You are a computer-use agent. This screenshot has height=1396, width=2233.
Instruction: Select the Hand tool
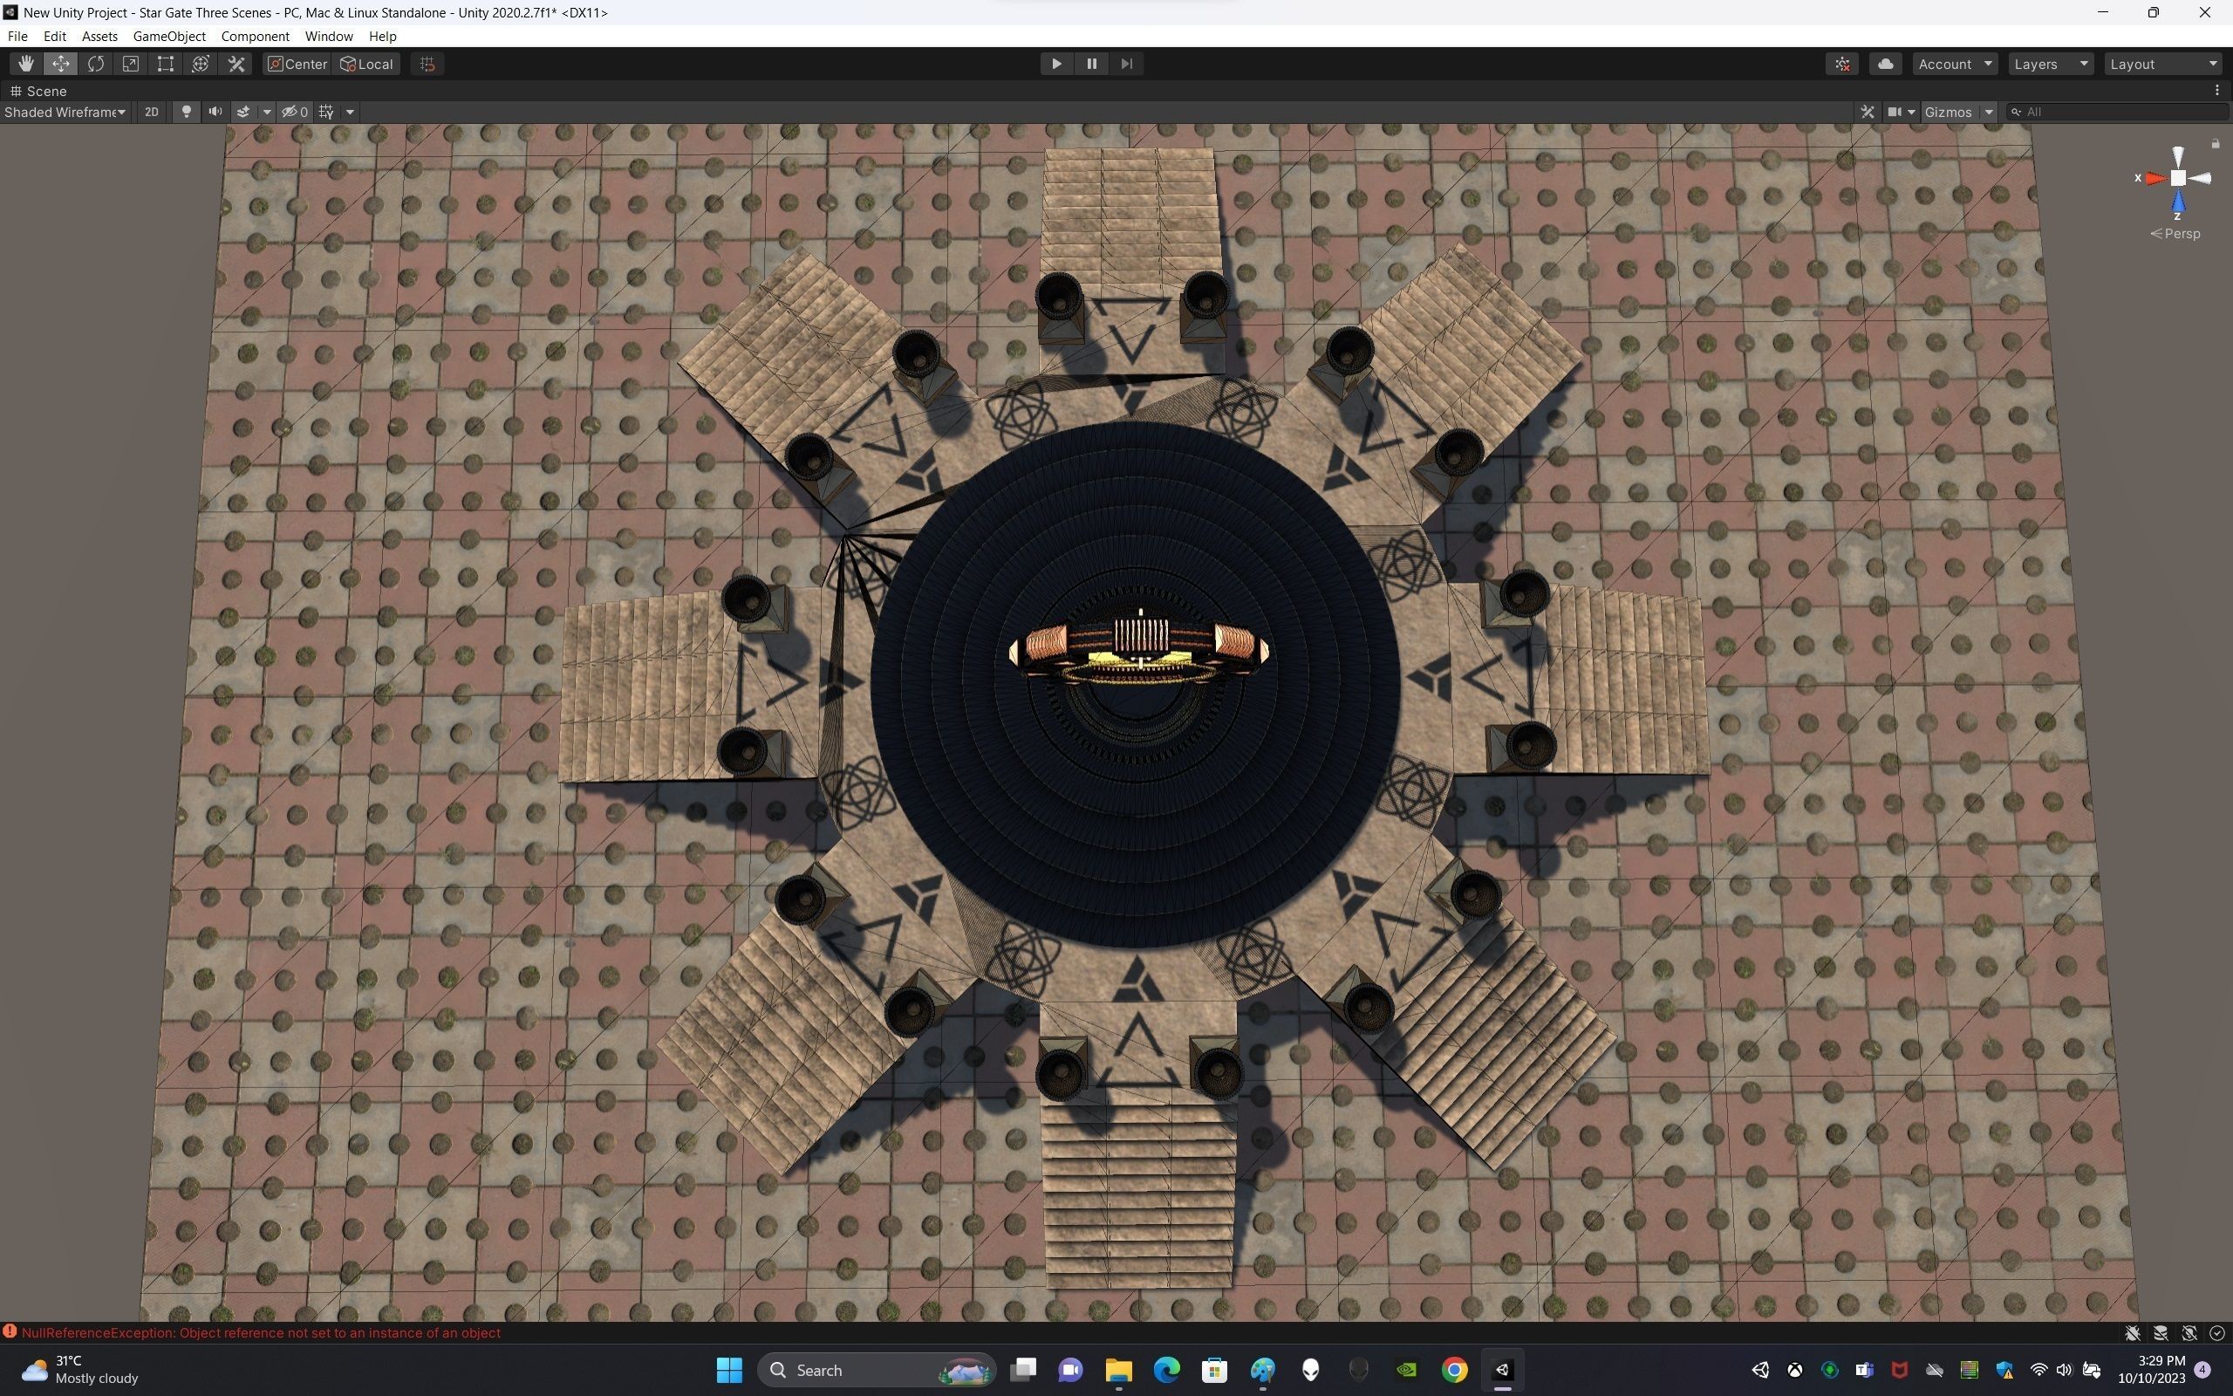pyautogui.click(x=26, y=64)
